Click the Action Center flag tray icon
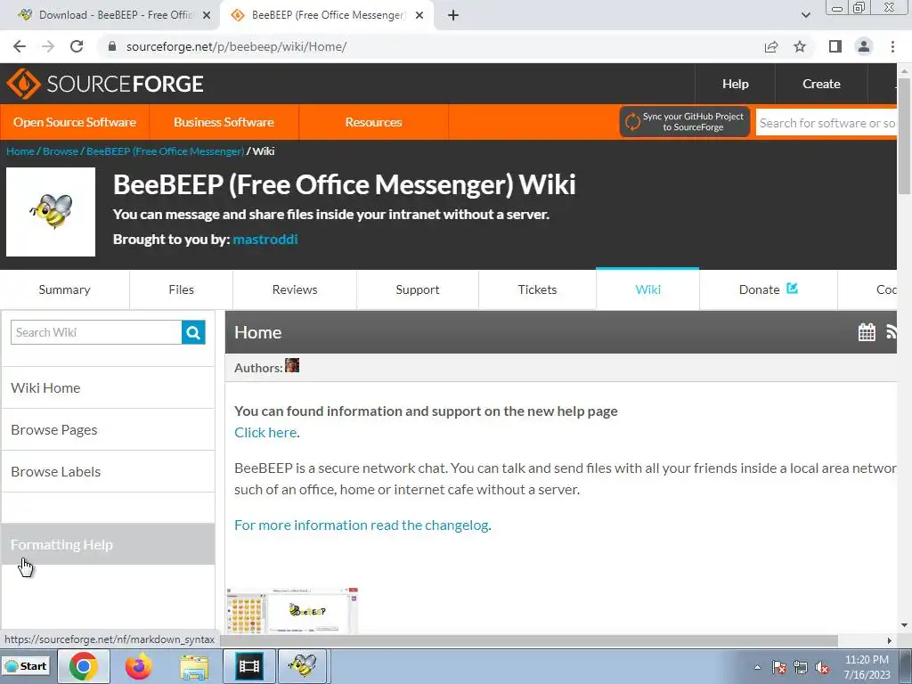 point(779,667)
